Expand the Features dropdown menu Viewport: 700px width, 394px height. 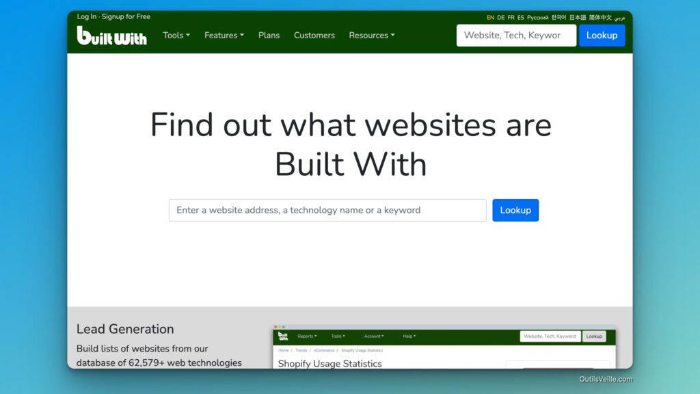coord(224,36)
